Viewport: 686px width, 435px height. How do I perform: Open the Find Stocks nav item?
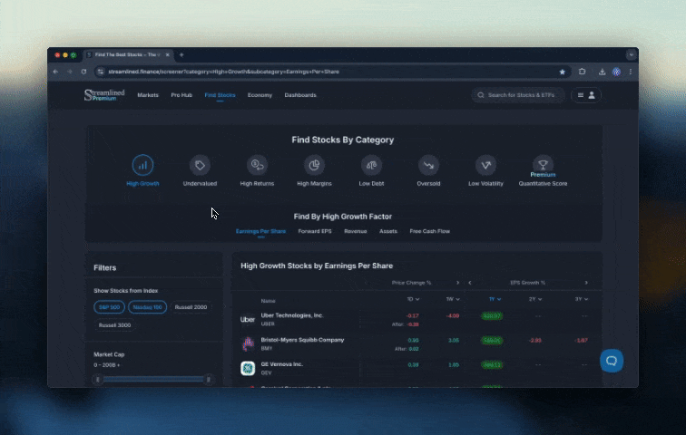click(220, 95)
